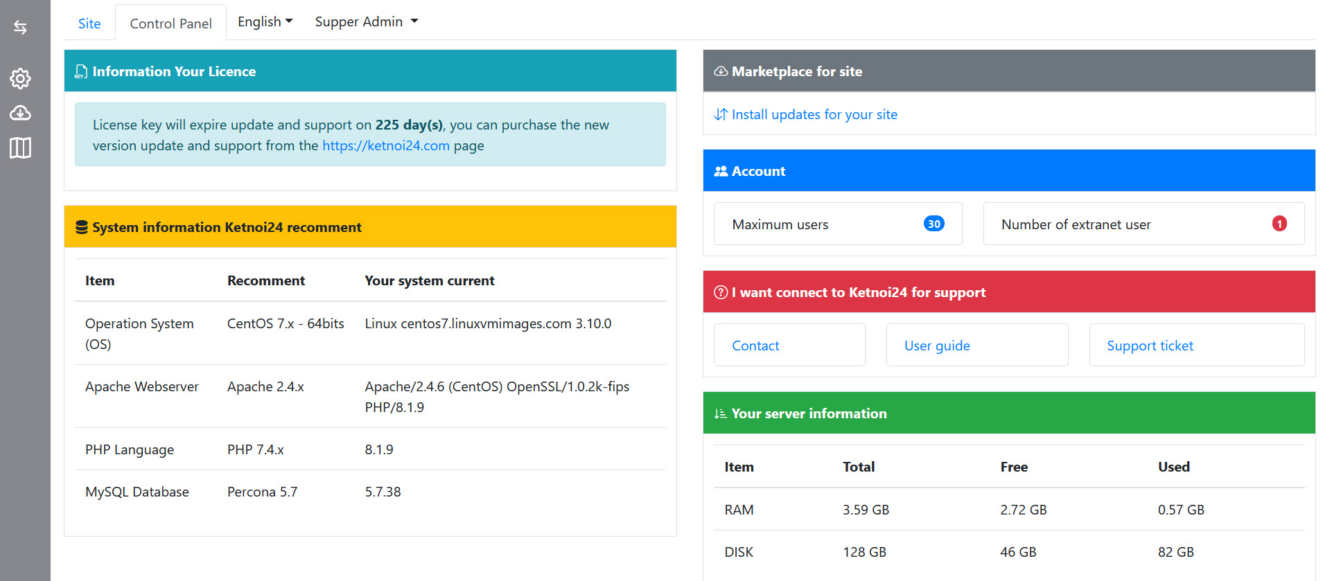Open the https://ketnoi24.com link
This screenshot has height=581, width=1323.
coord(386,145)
